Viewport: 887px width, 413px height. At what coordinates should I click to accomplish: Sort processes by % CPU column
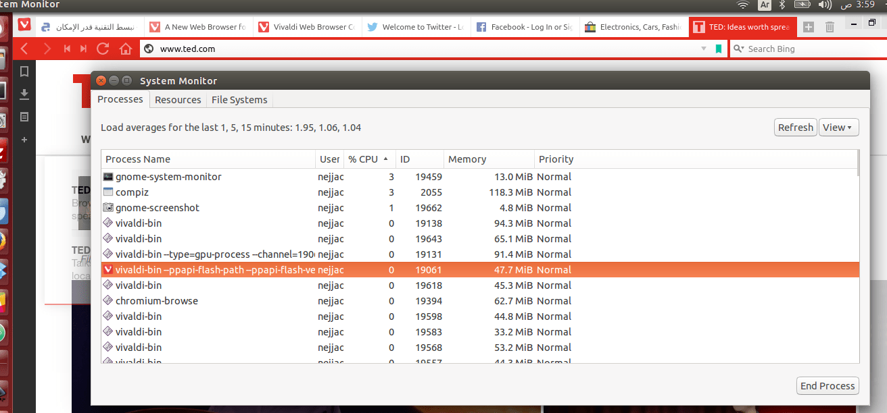click(369, 159)
